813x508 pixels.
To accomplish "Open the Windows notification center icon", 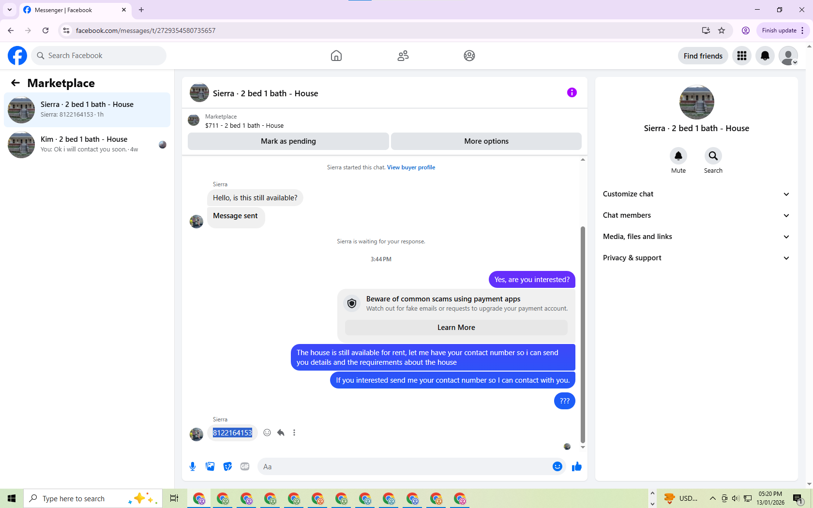I will coord(798,498).
